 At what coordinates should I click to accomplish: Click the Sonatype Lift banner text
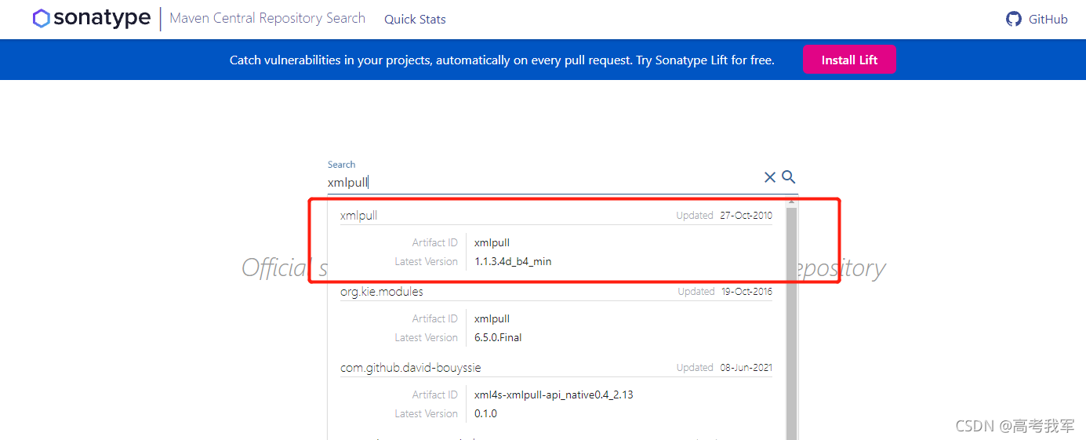point(502,60)
